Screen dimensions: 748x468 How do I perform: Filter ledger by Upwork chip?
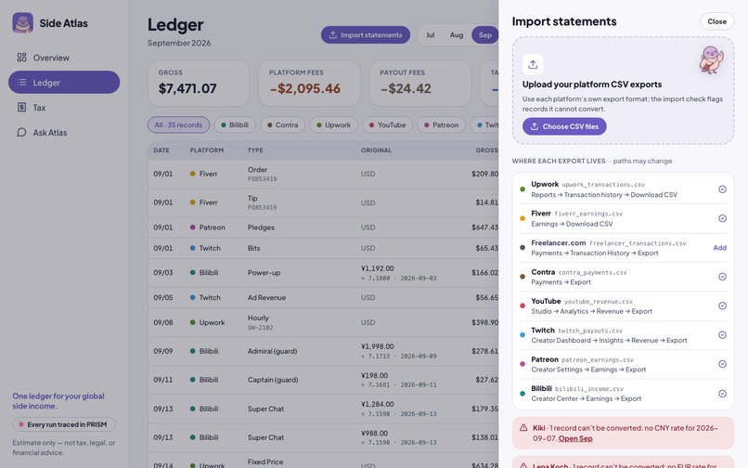tap(333, 125)
